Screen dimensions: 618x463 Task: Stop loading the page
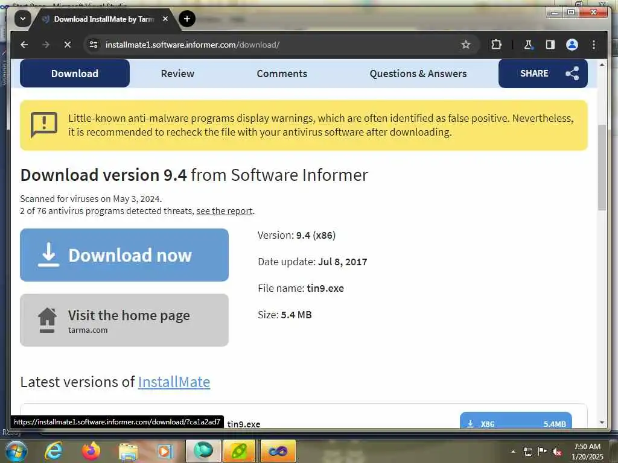(68, 45)
